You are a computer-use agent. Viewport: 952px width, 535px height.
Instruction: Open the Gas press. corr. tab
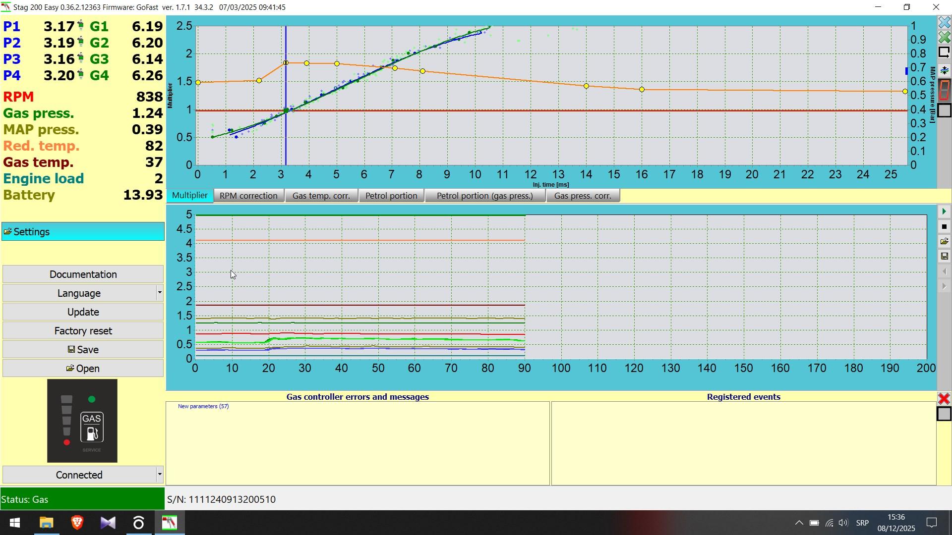[x=583, y=196]
